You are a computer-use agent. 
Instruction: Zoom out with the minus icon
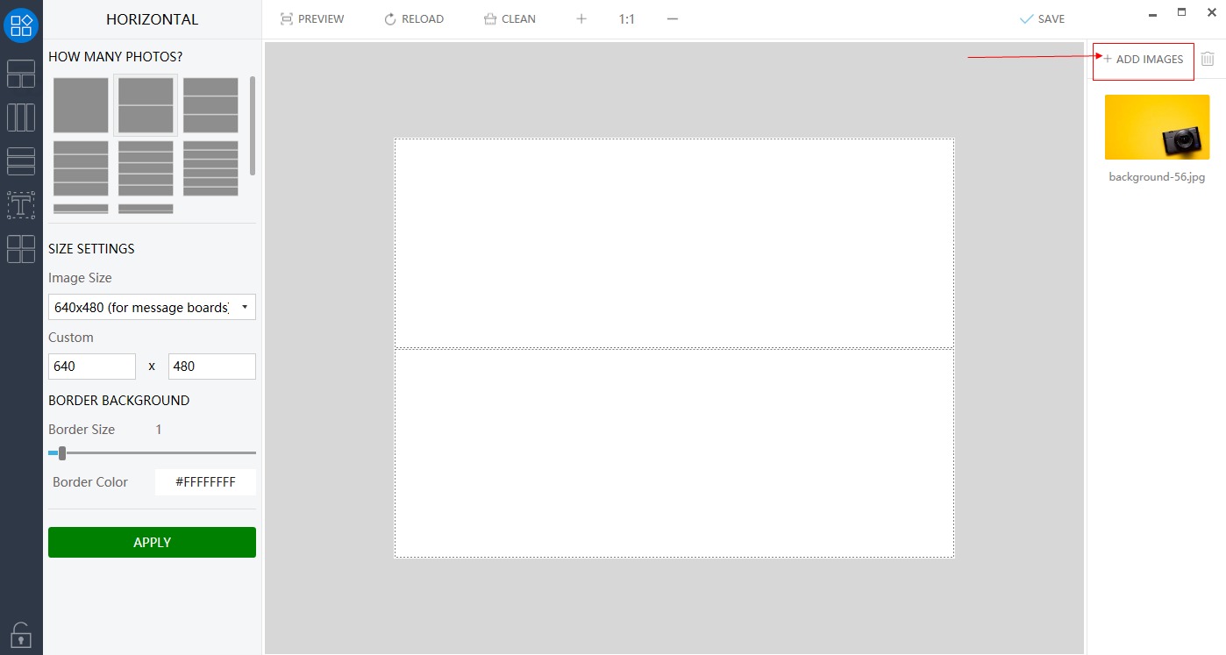pyautogui.click(x=673, y=18)
